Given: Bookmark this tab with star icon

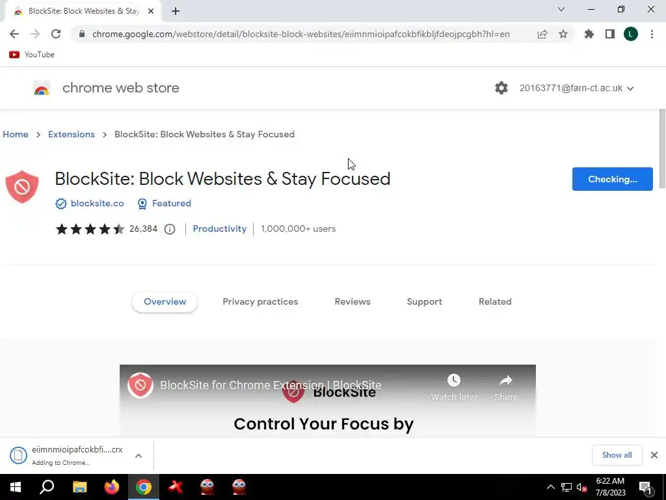Looking at the screenshot, I should 563,34.
